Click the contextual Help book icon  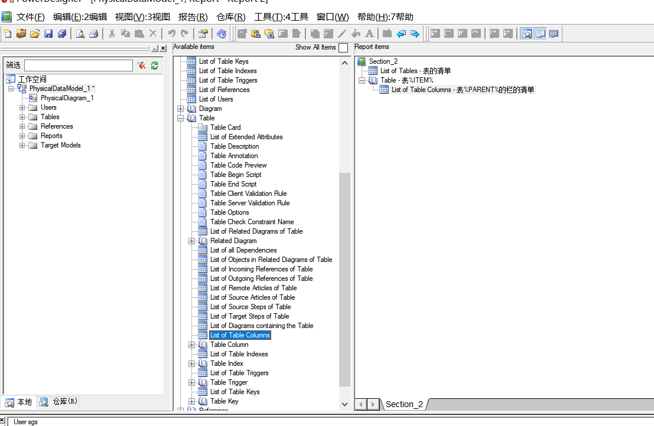(x=222, y=34)
